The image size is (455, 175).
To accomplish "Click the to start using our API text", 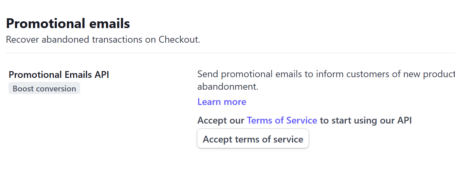I will click(x=366, y=121).
